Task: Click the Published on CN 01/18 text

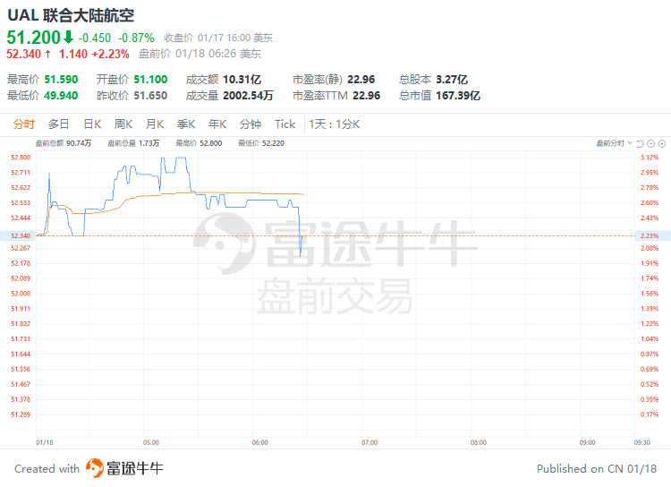Action: point(597,468)
